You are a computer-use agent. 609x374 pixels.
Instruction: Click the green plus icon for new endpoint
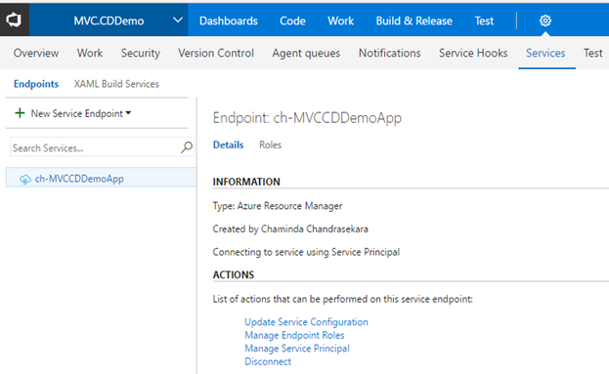coord(20,113)
